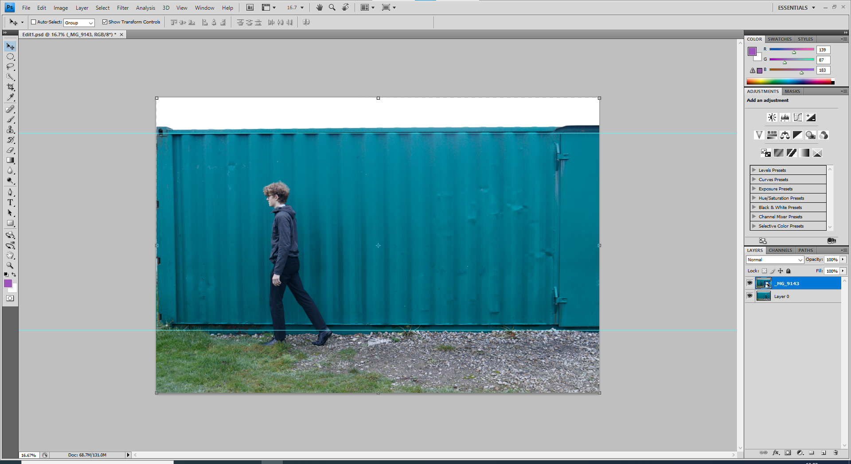Open the layer style fx menu

pyautogui.click(x=776, y=452)
